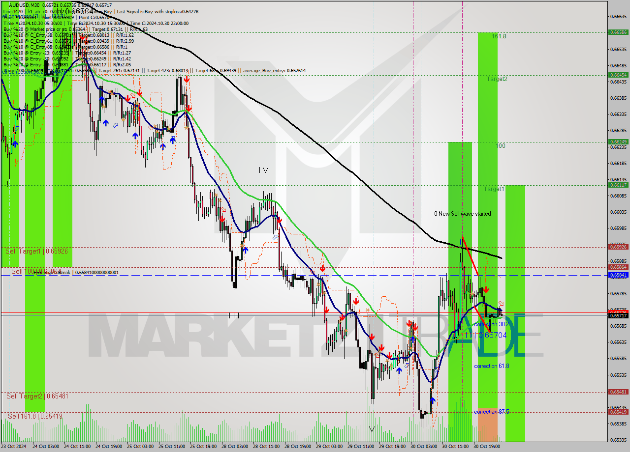Click the '23 Oct 2024' date axis label

point(15,447)
